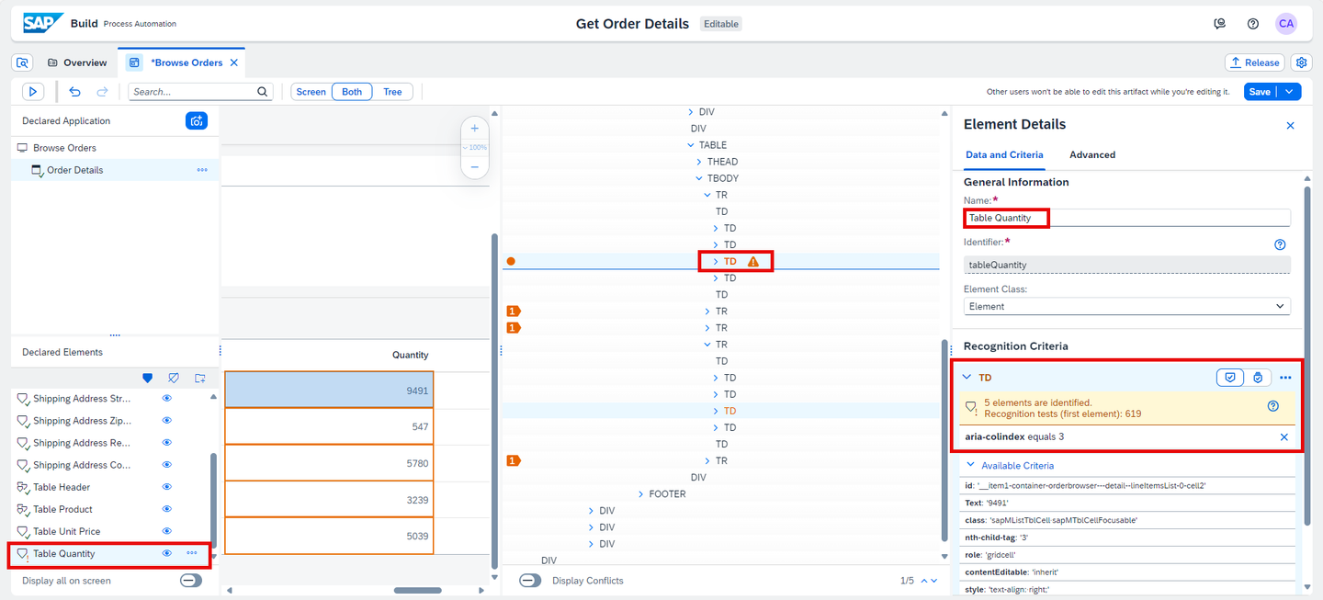Toggle visibility of Table Header element
1323x600 pixels.
pyautogui.click(x=167, y=487)
